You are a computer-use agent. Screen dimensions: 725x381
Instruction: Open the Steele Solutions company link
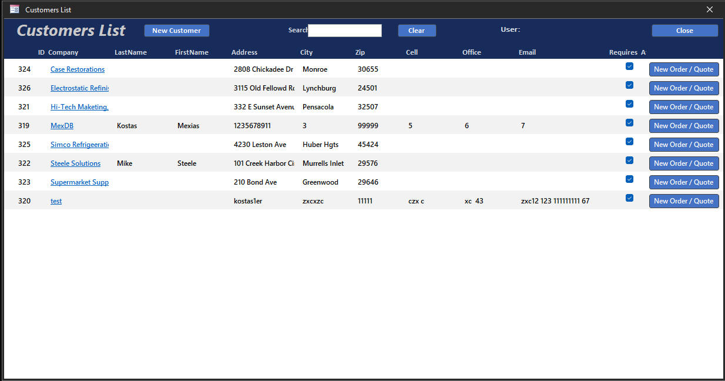75,163
